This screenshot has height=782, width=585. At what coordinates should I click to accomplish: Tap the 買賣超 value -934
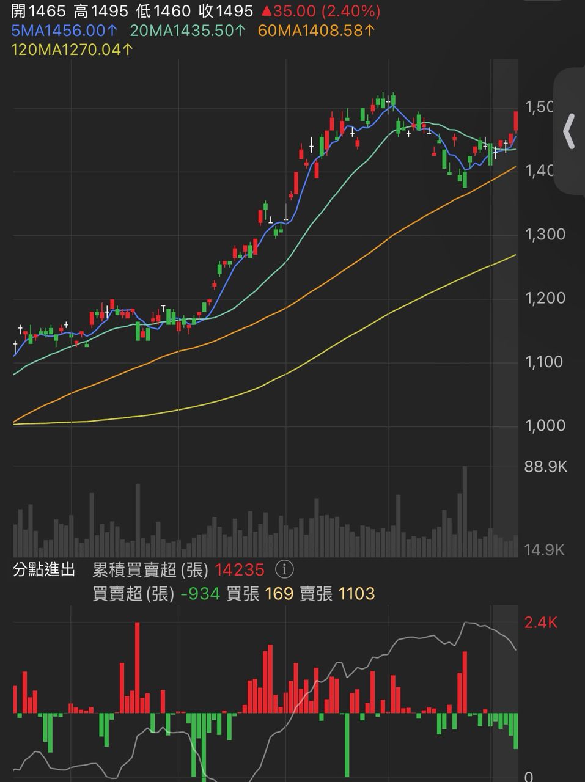tap(200, 594)
